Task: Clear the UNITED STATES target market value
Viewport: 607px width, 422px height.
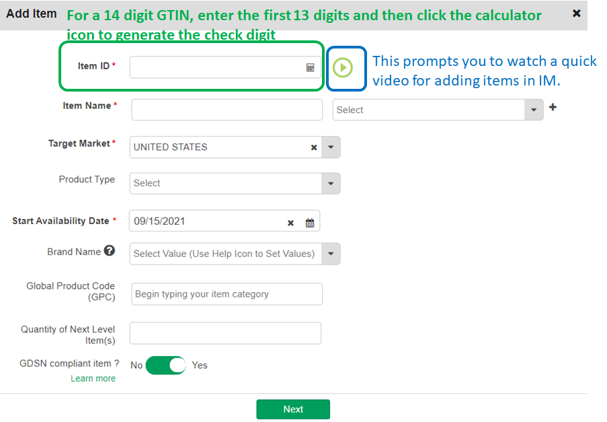Action: click(x=314, y=147)
